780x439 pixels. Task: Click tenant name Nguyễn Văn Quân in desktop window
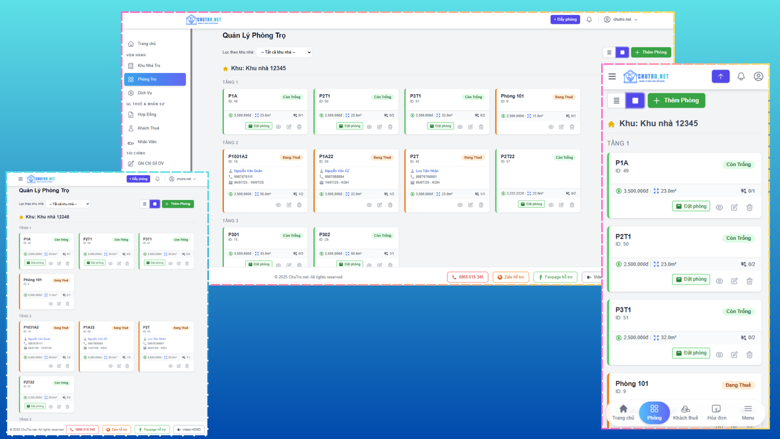pyautogui.click(x=248, y=171)
